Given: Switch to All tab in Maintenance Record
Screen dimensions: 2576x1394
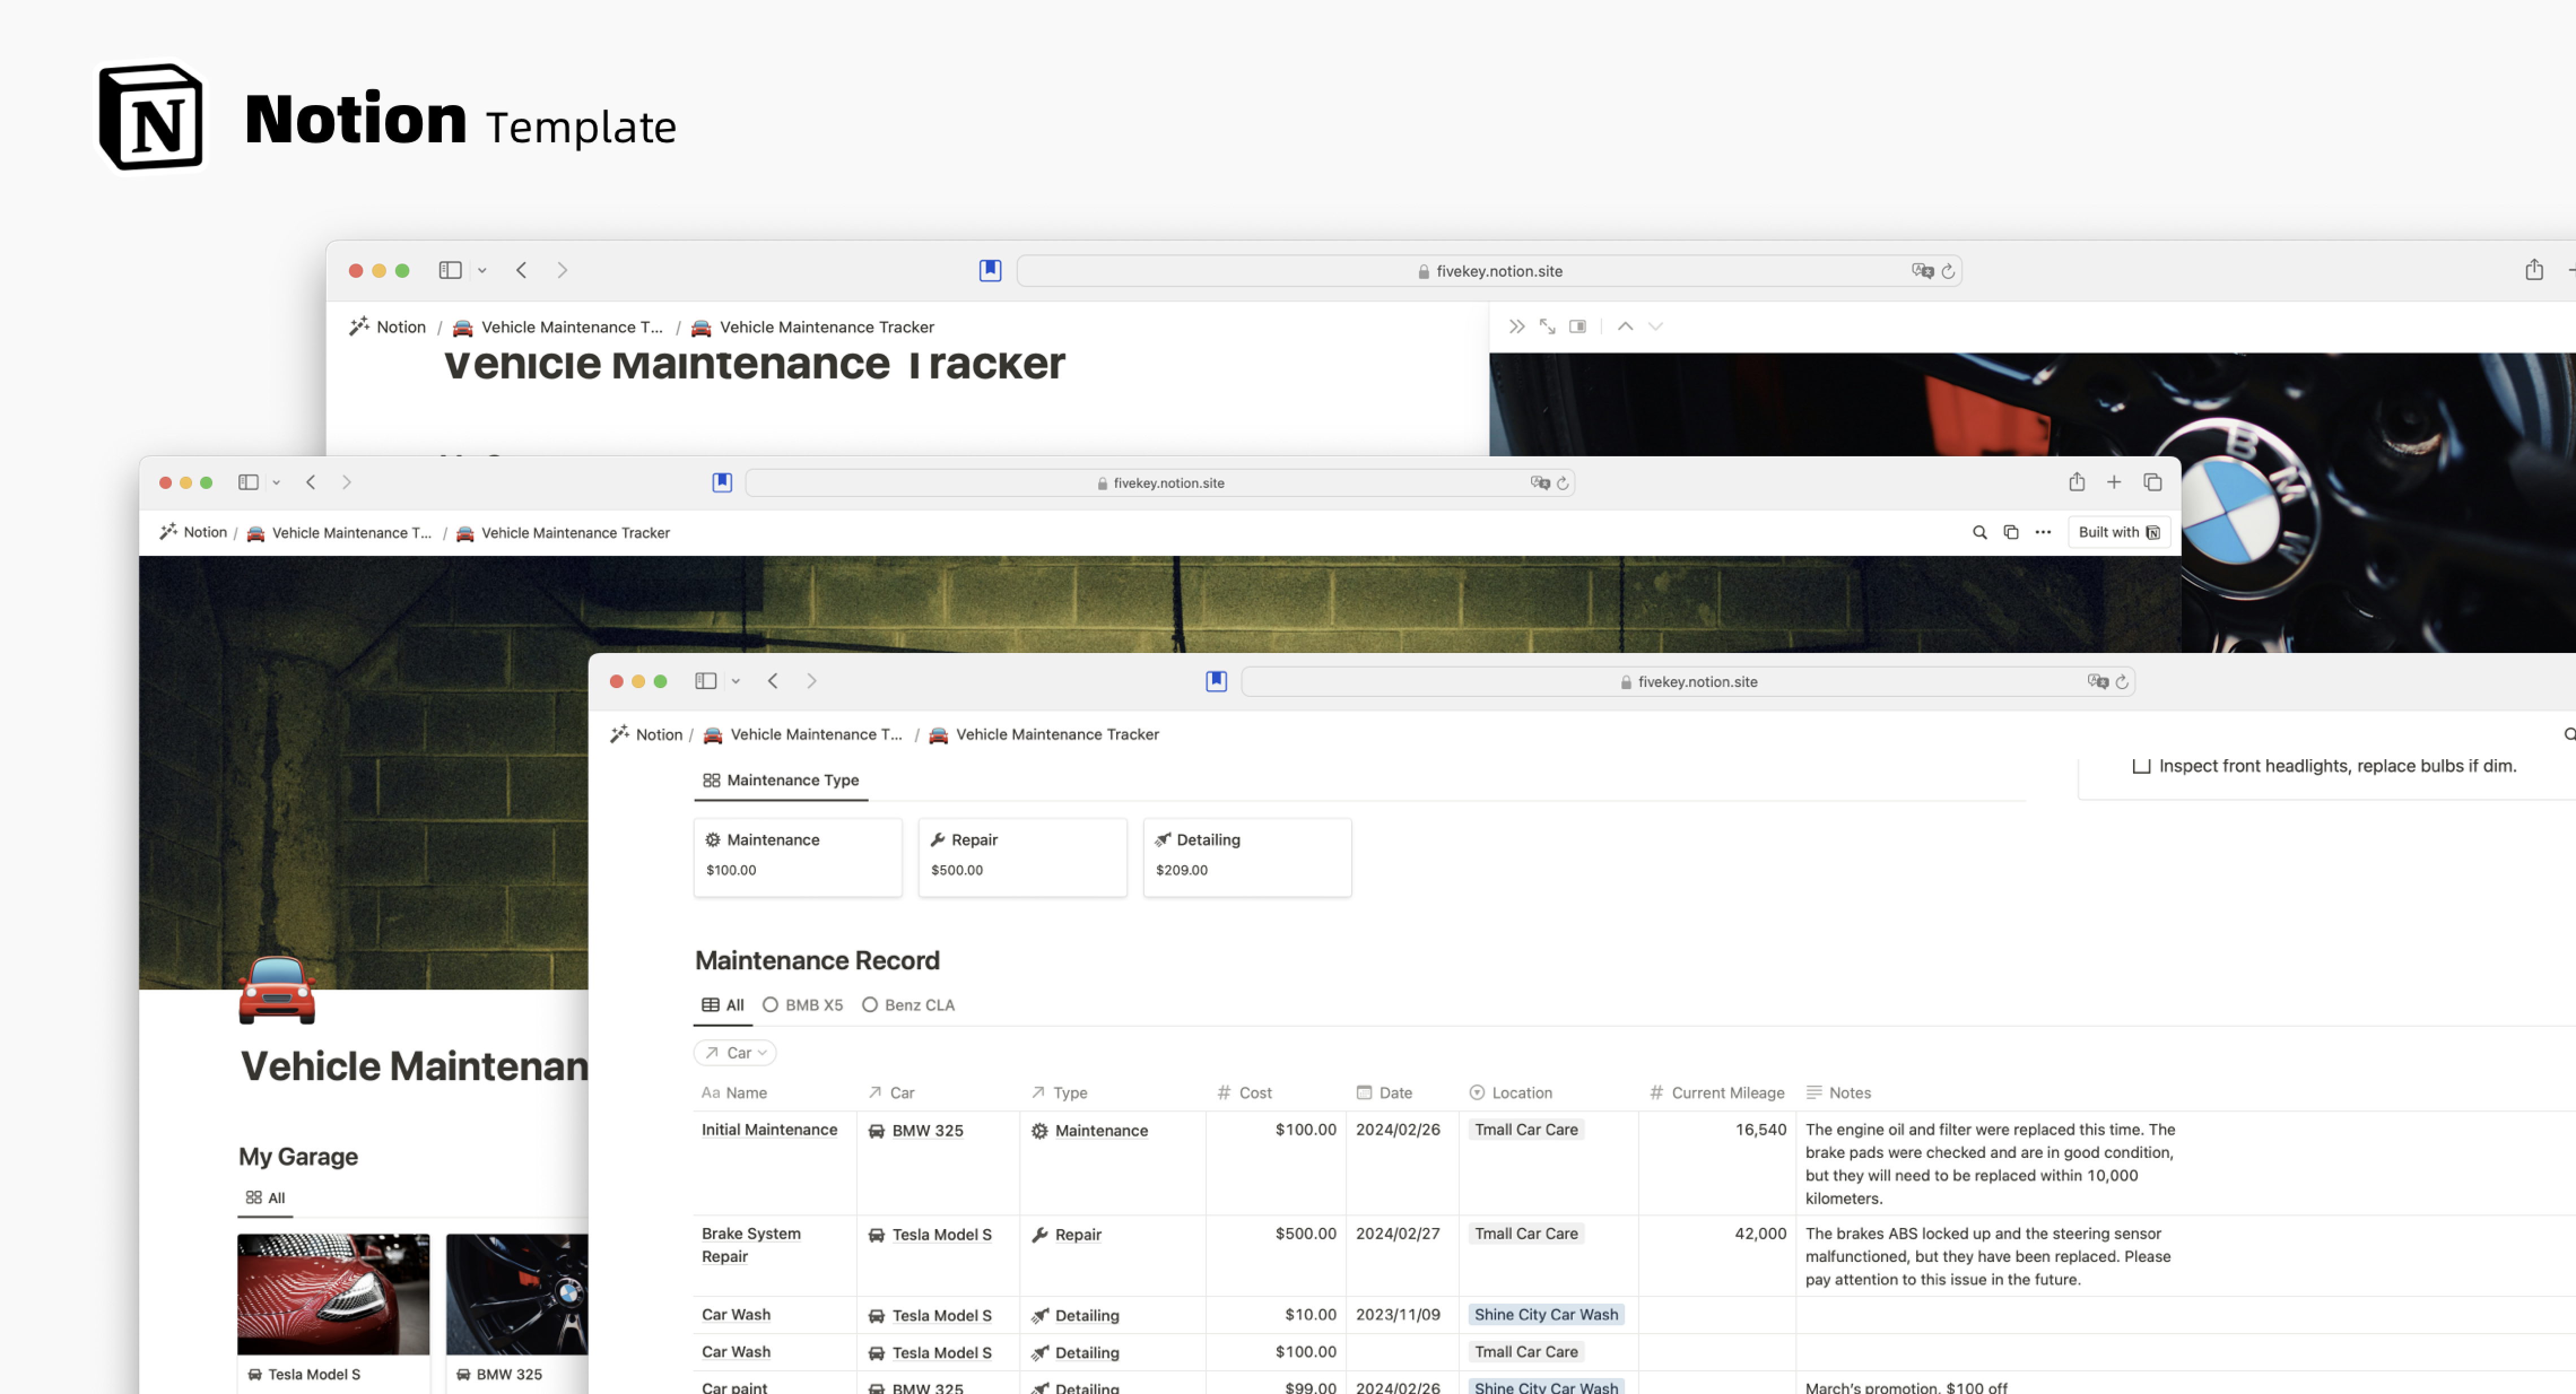Looking at the screenshot, I should click(723, 1005).
